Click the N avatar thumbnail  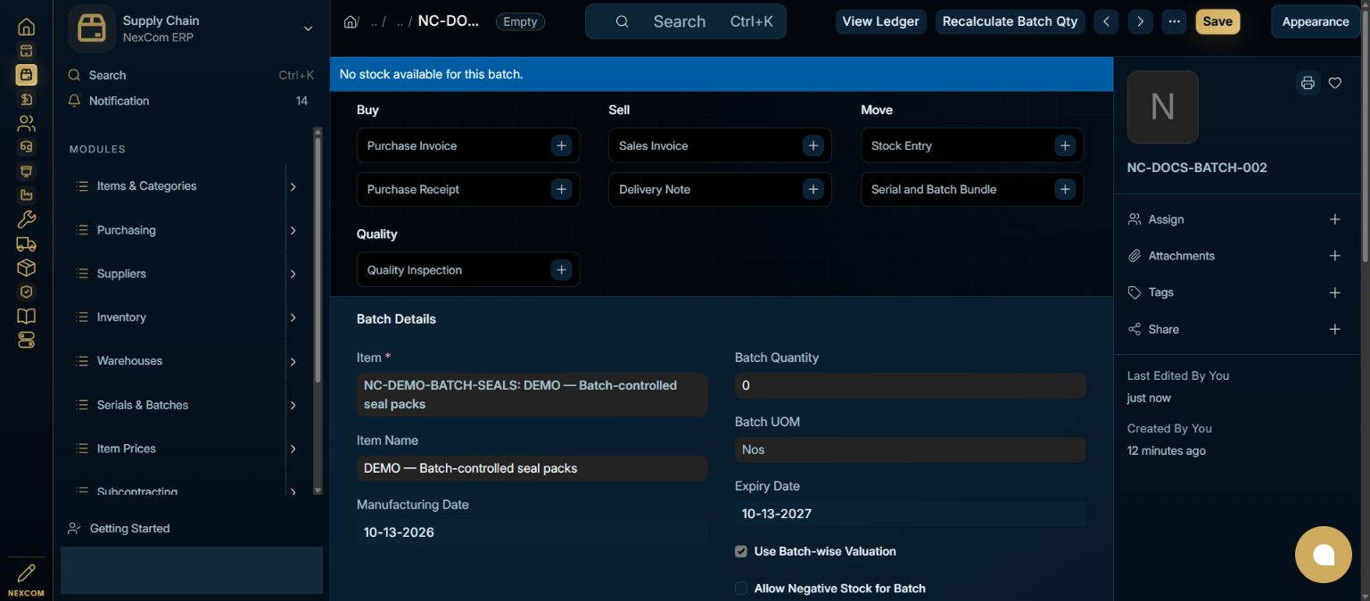pyautogui.click(x=1162, y=107)
